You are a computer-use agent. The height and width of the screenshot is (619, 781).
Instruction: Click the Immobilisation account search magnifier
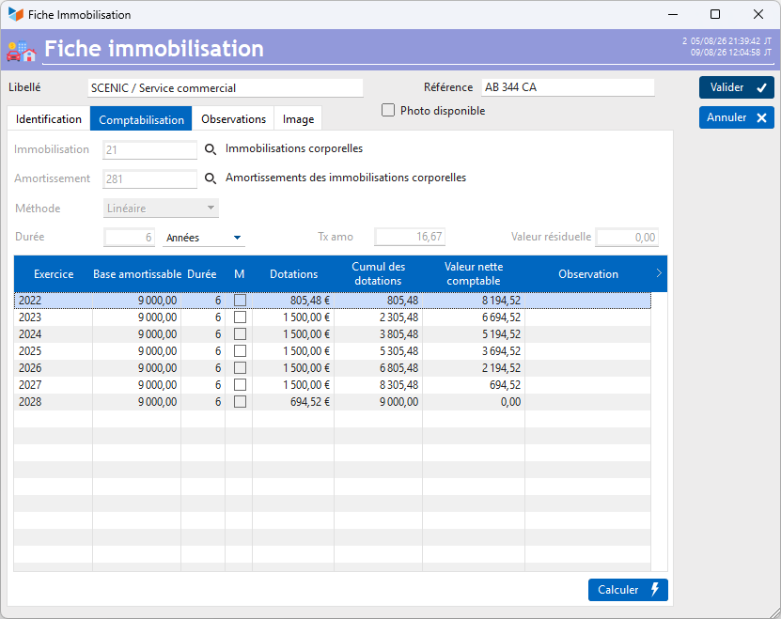[211, 149]
